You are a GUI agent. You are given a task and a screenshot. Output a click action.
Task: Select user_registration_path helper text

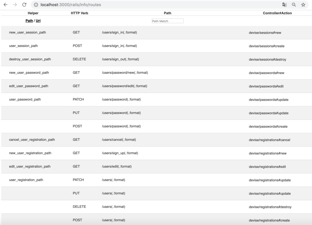(x=26, y=180)
